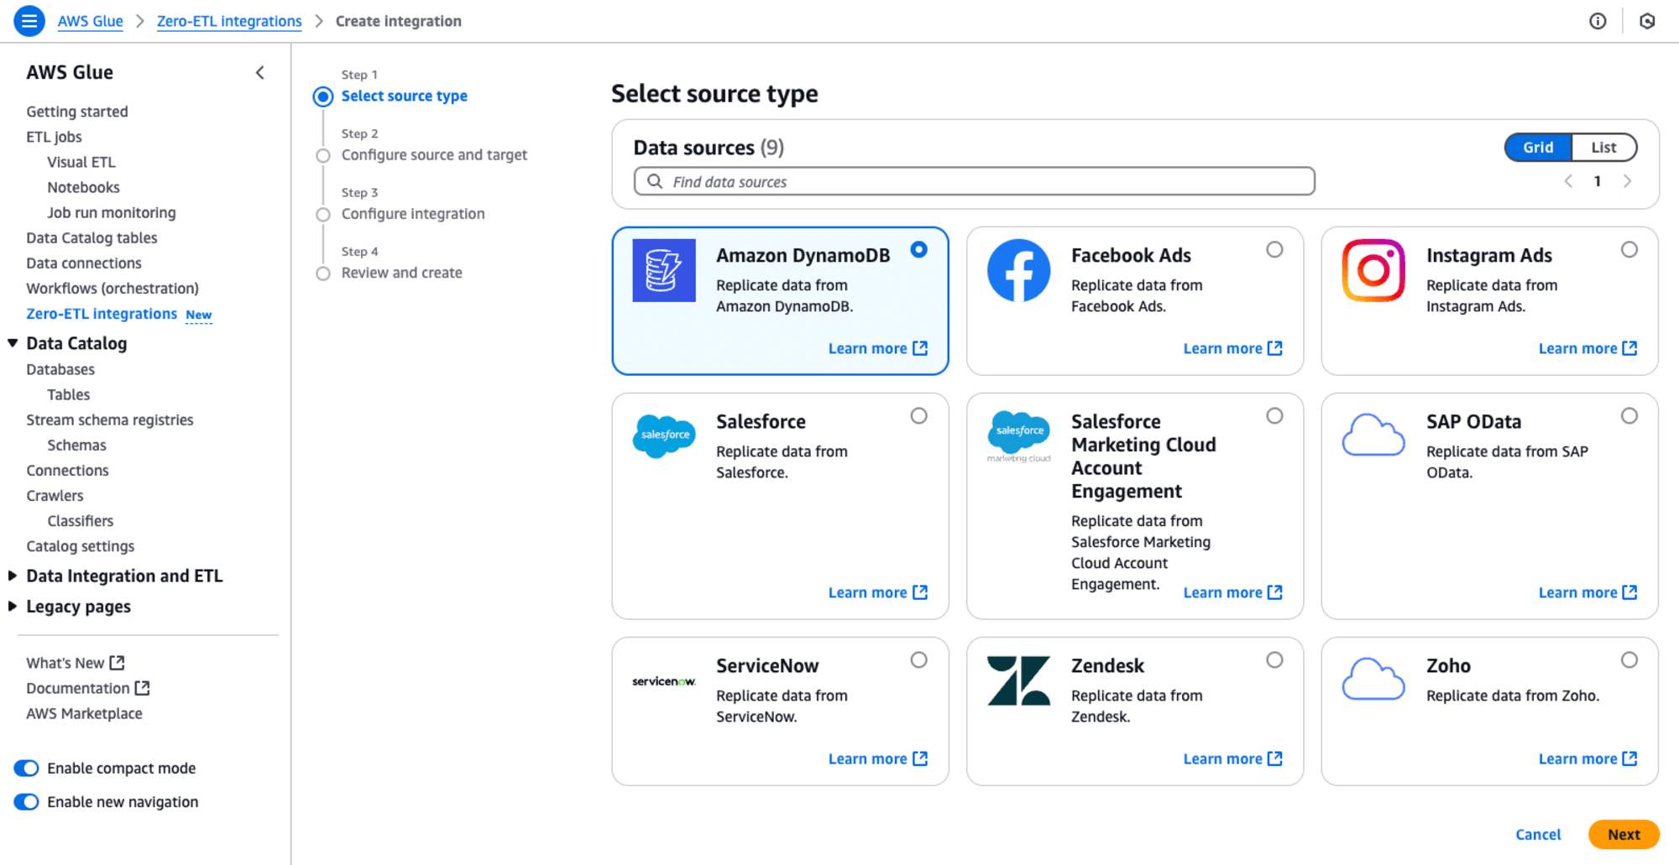Click external link icon beside What's New

(118, 663)
